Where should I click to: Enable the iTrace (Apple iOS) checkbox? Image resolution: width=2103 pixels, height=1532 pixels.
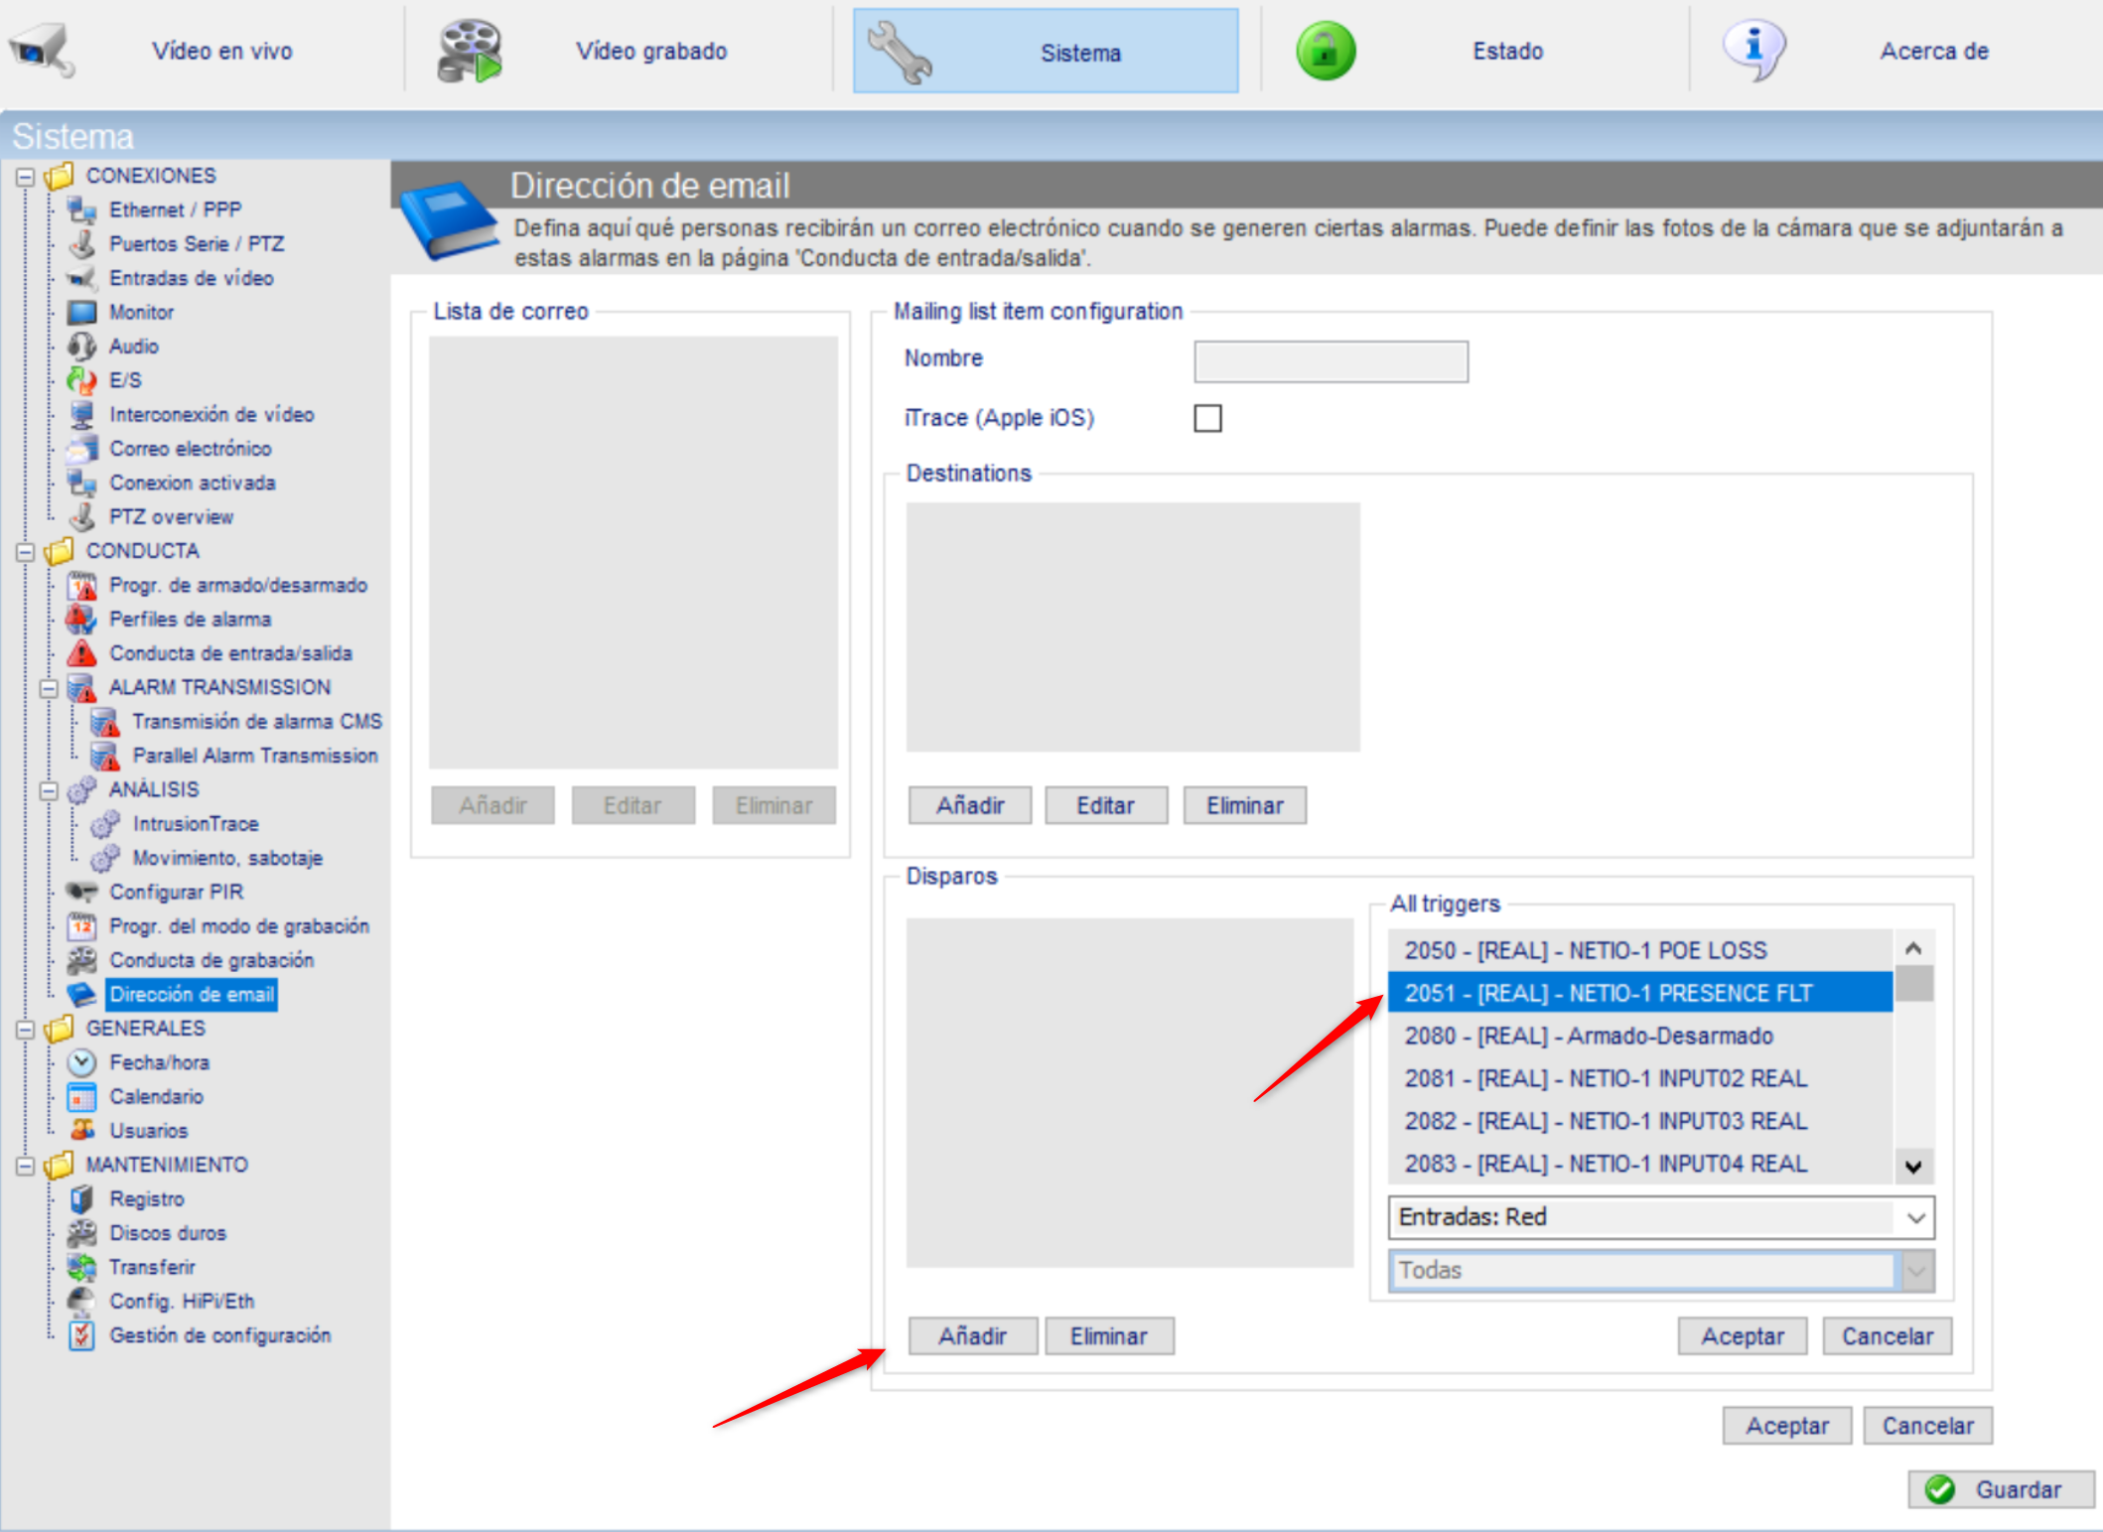tap(1207, 418)
